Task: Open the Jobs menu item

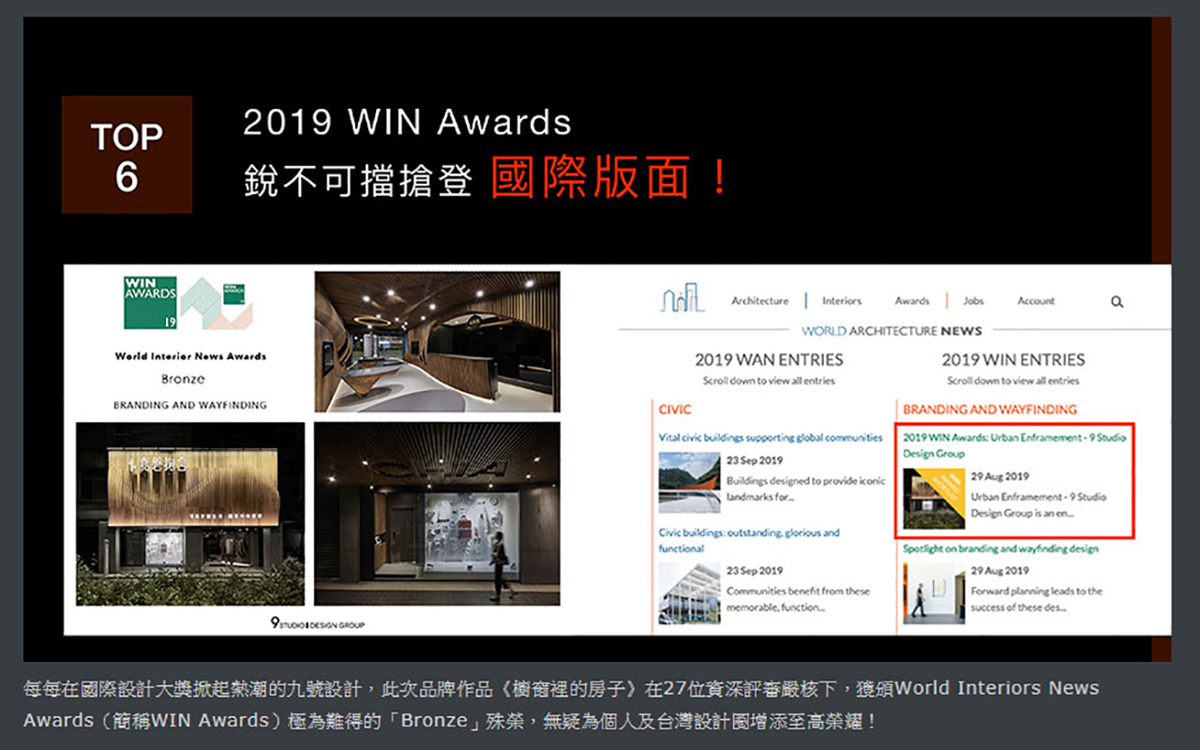Action: 973,301
